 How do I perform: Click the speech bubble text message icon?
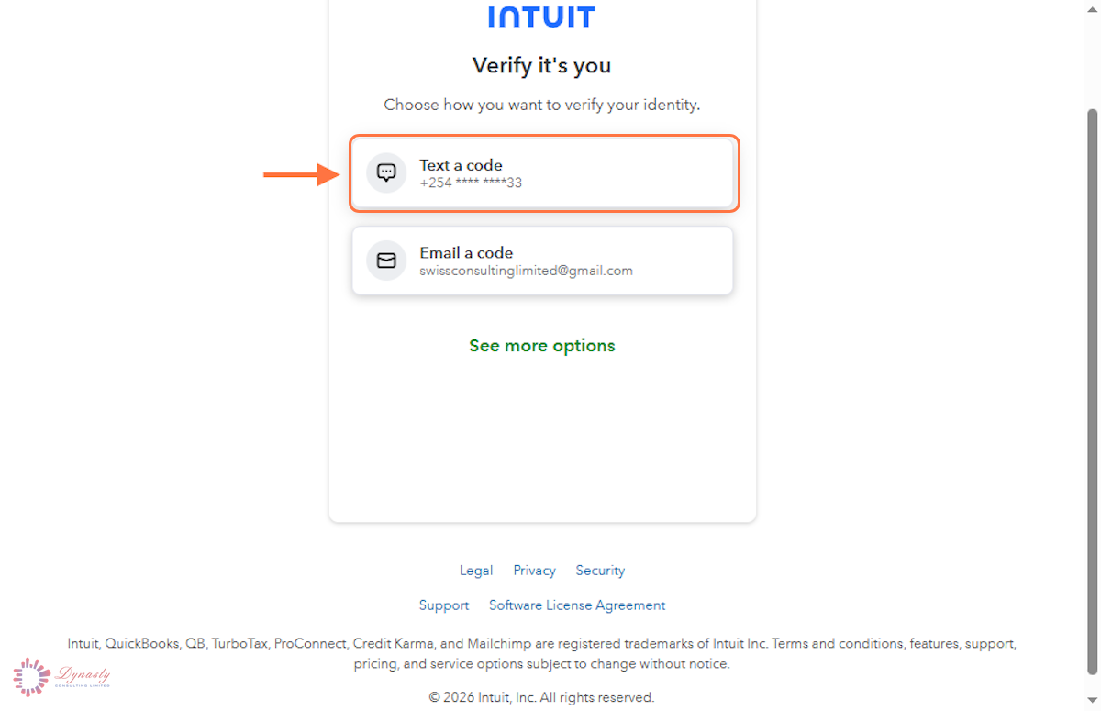point(386,172)
